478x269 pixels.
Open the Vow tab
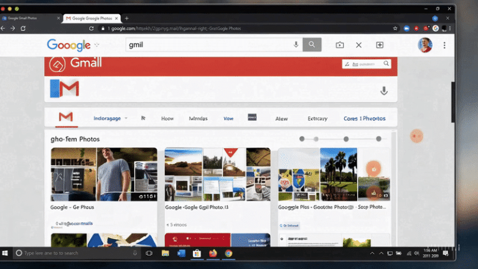point(228,118)
